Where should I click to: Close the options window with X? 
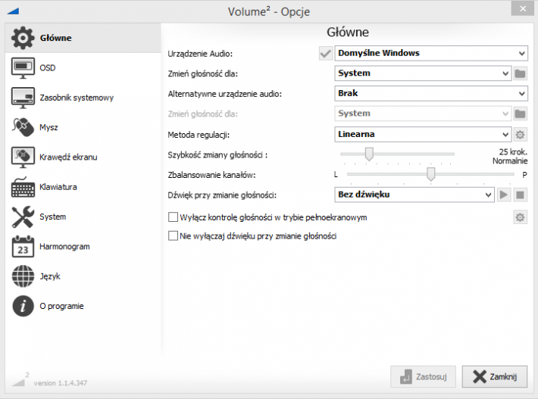[523, 8]
